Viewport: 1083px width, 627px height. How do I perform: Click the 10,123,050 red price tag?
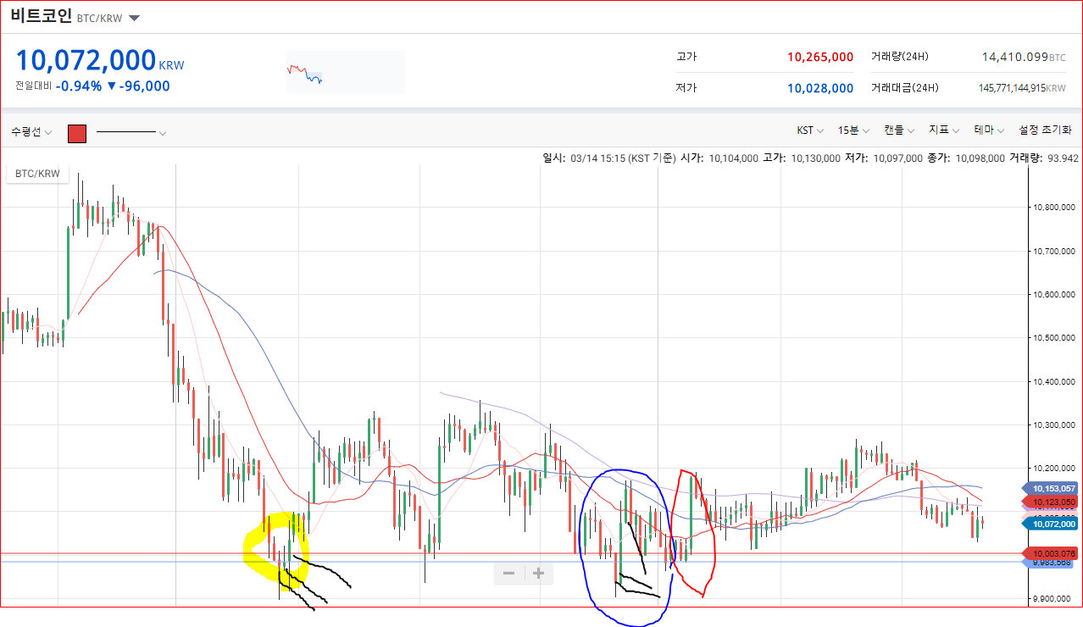[x=1051, y=502]
